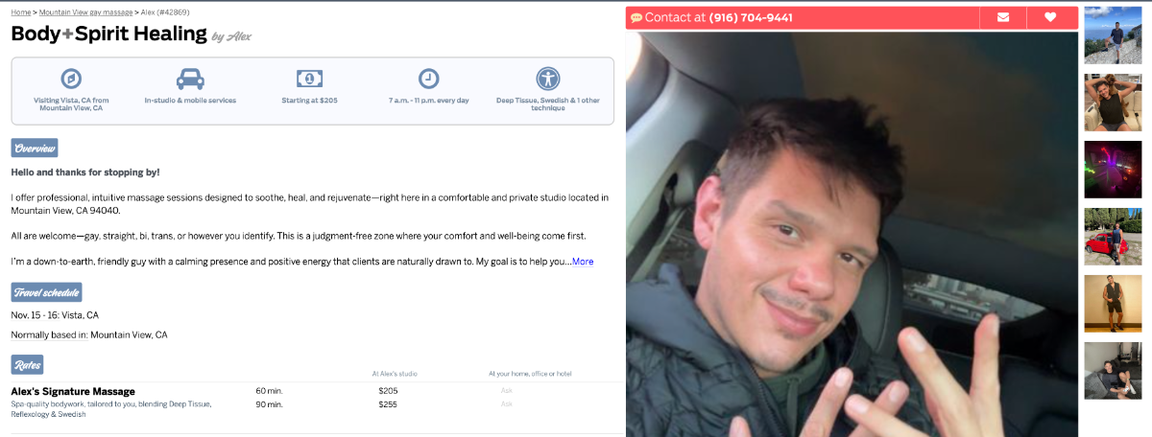1152x437 pixels.
Task: Open the last thumbnail of man sitting
Action: click(1113, 371)
